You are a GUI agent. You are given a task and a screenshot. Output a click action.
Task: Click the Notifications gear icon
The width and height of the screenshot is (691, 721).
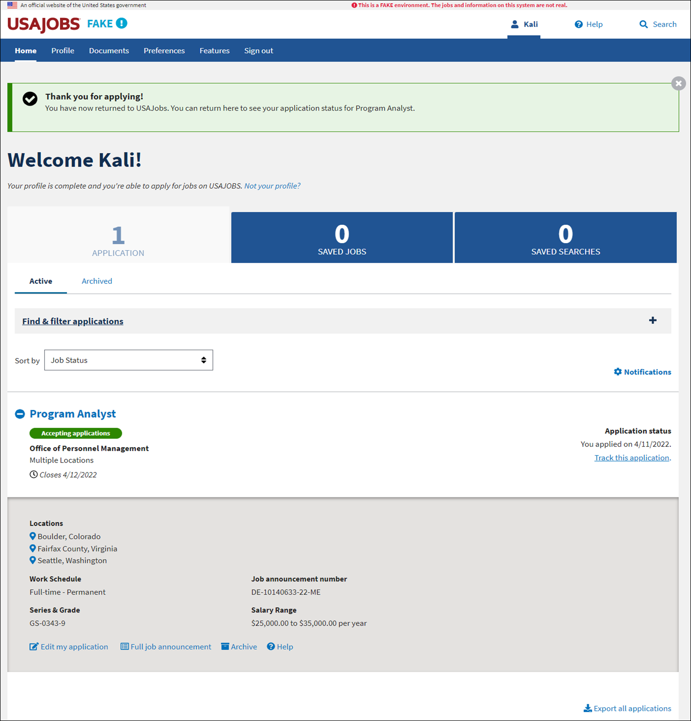618,371
